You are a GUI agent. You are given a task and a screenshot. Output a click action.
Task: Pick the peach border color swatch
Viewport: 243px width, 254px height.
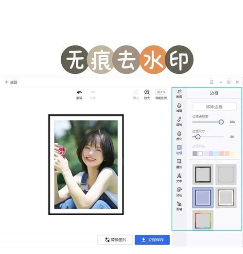227,153
